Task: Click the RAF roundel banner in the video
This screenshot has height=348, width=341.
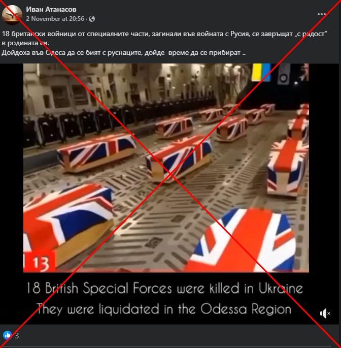Action: (x=284, y=74)
